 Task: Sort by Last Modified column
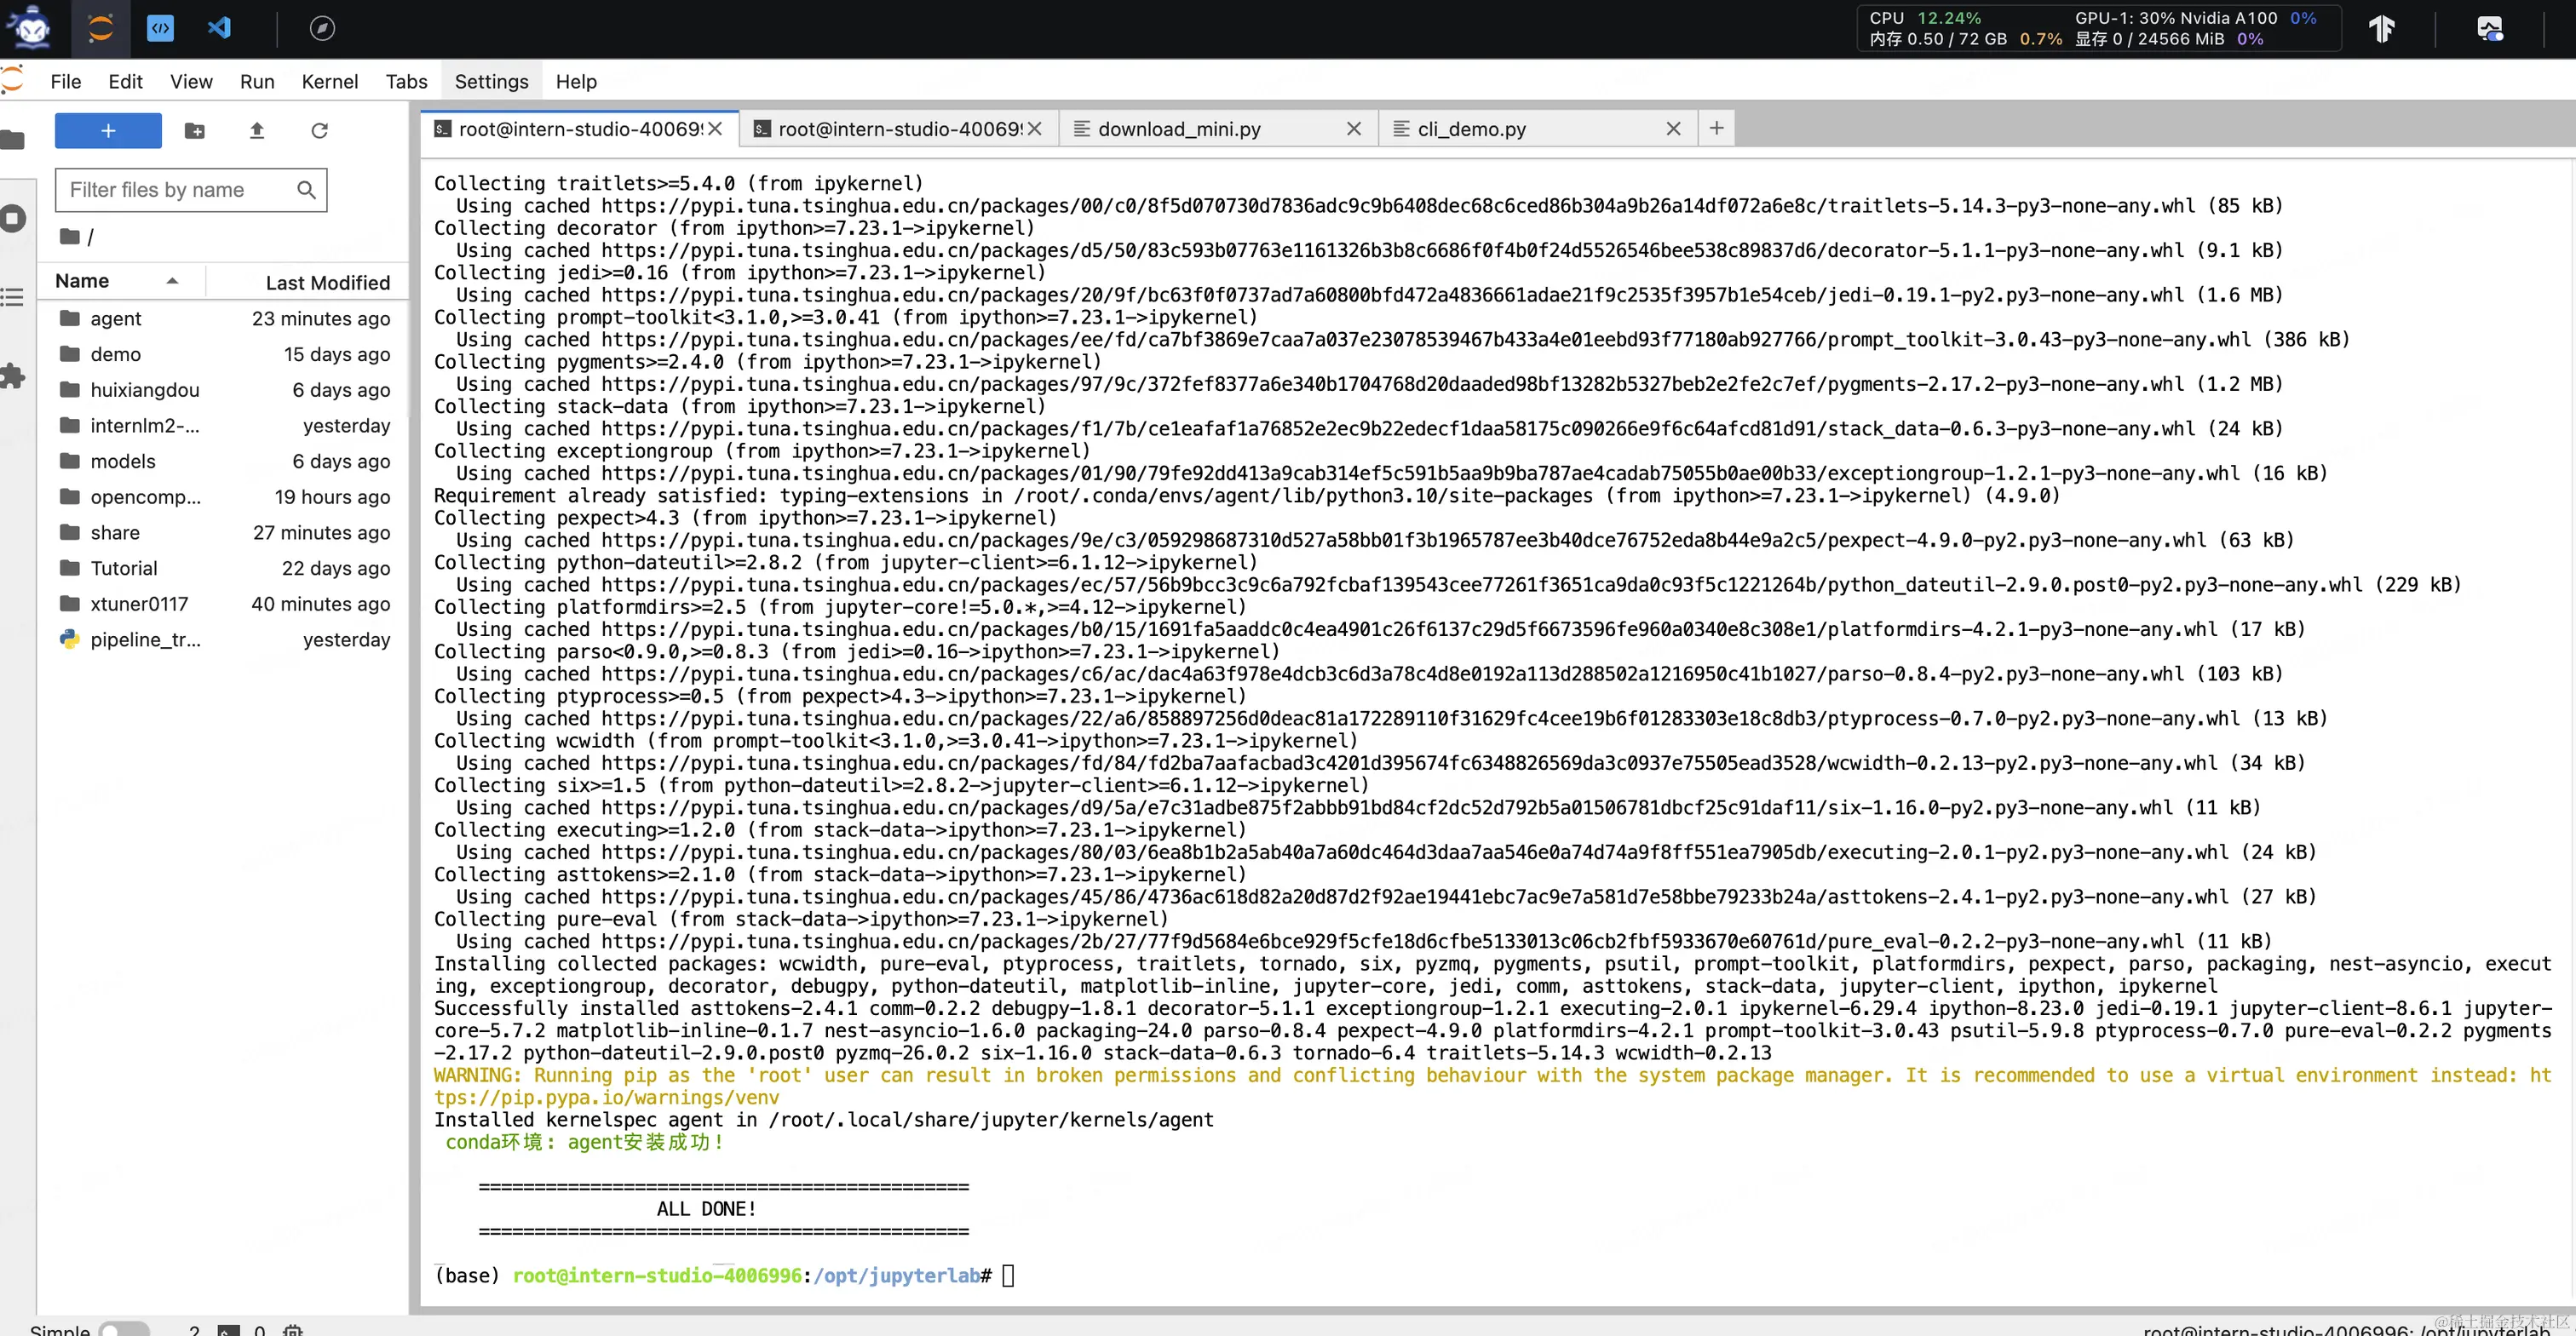point(327,283)
